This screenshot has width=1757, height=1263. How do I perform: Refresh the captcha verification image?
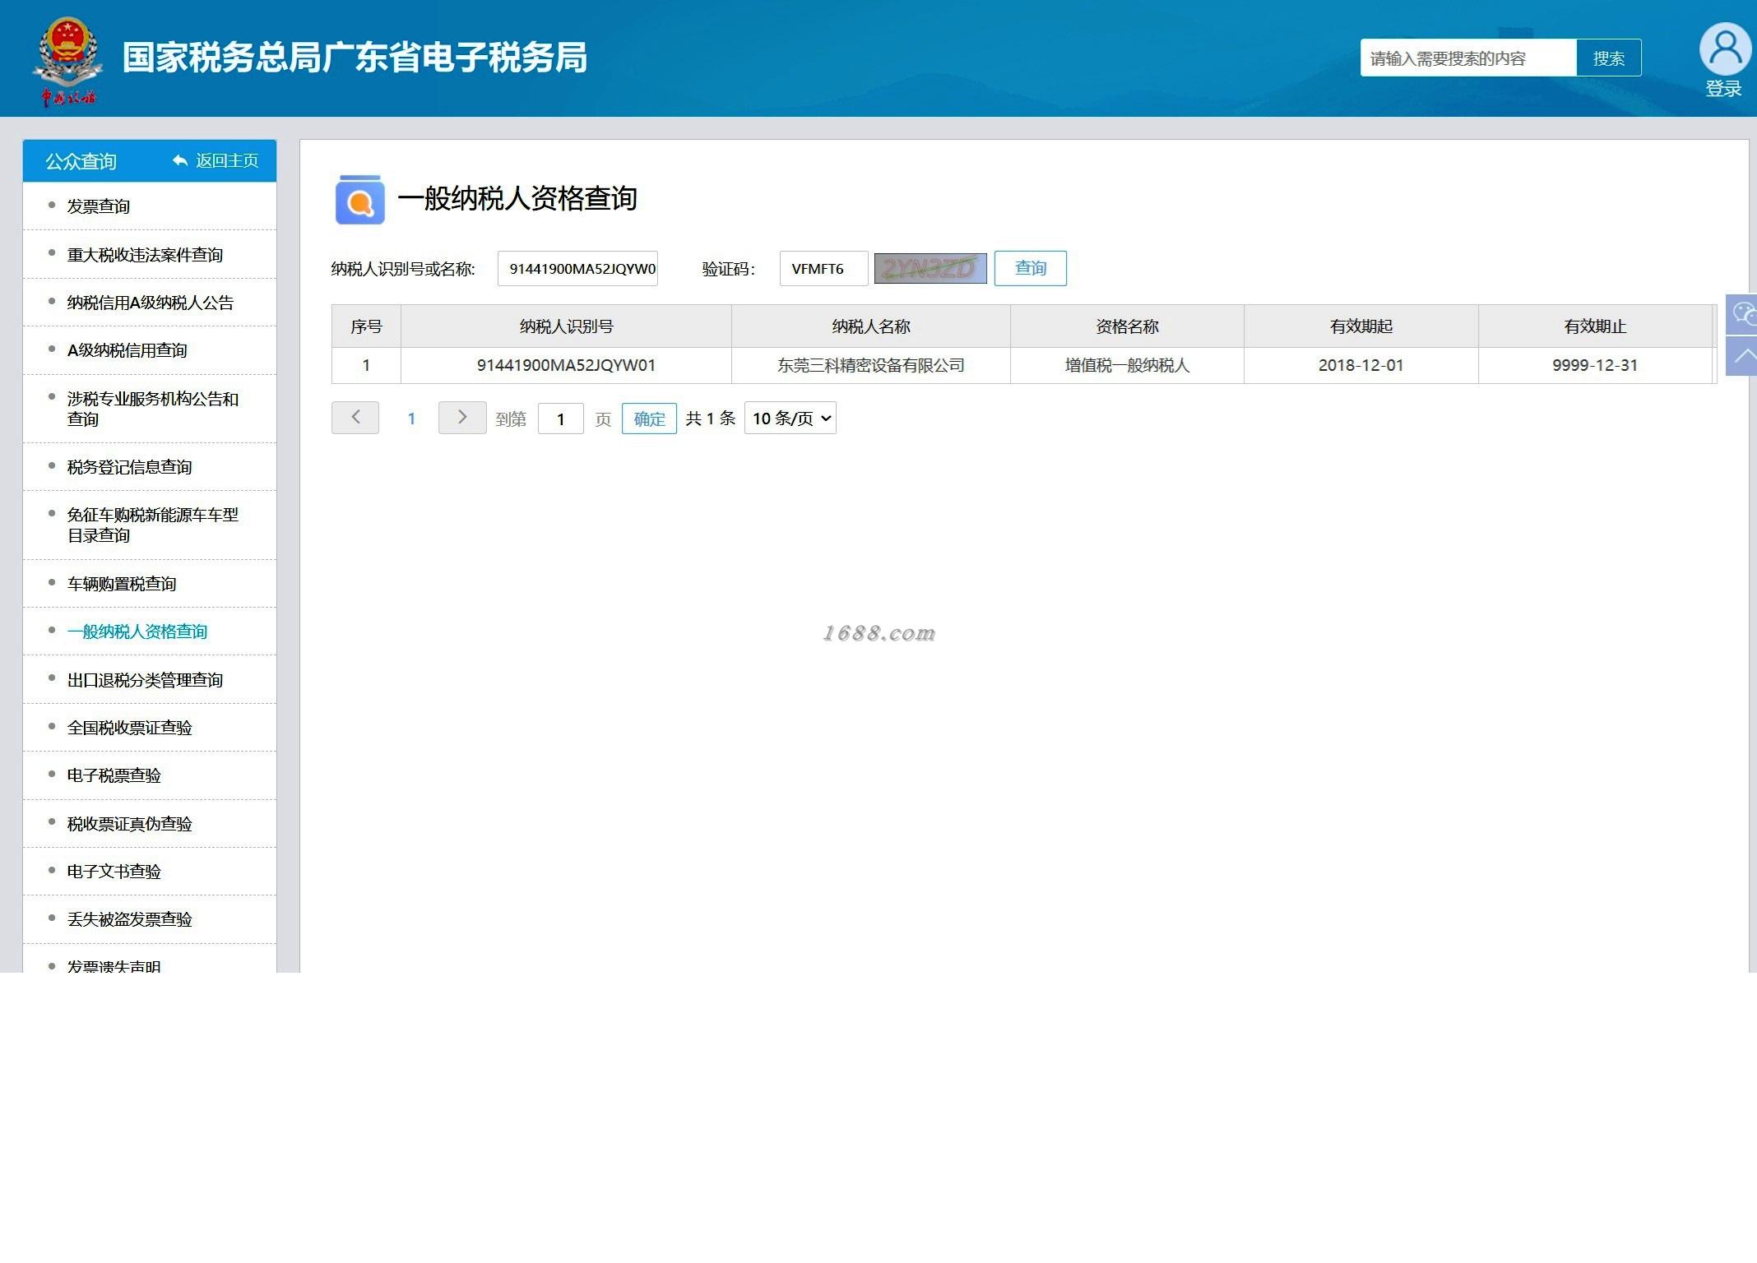tap(929, 269)
